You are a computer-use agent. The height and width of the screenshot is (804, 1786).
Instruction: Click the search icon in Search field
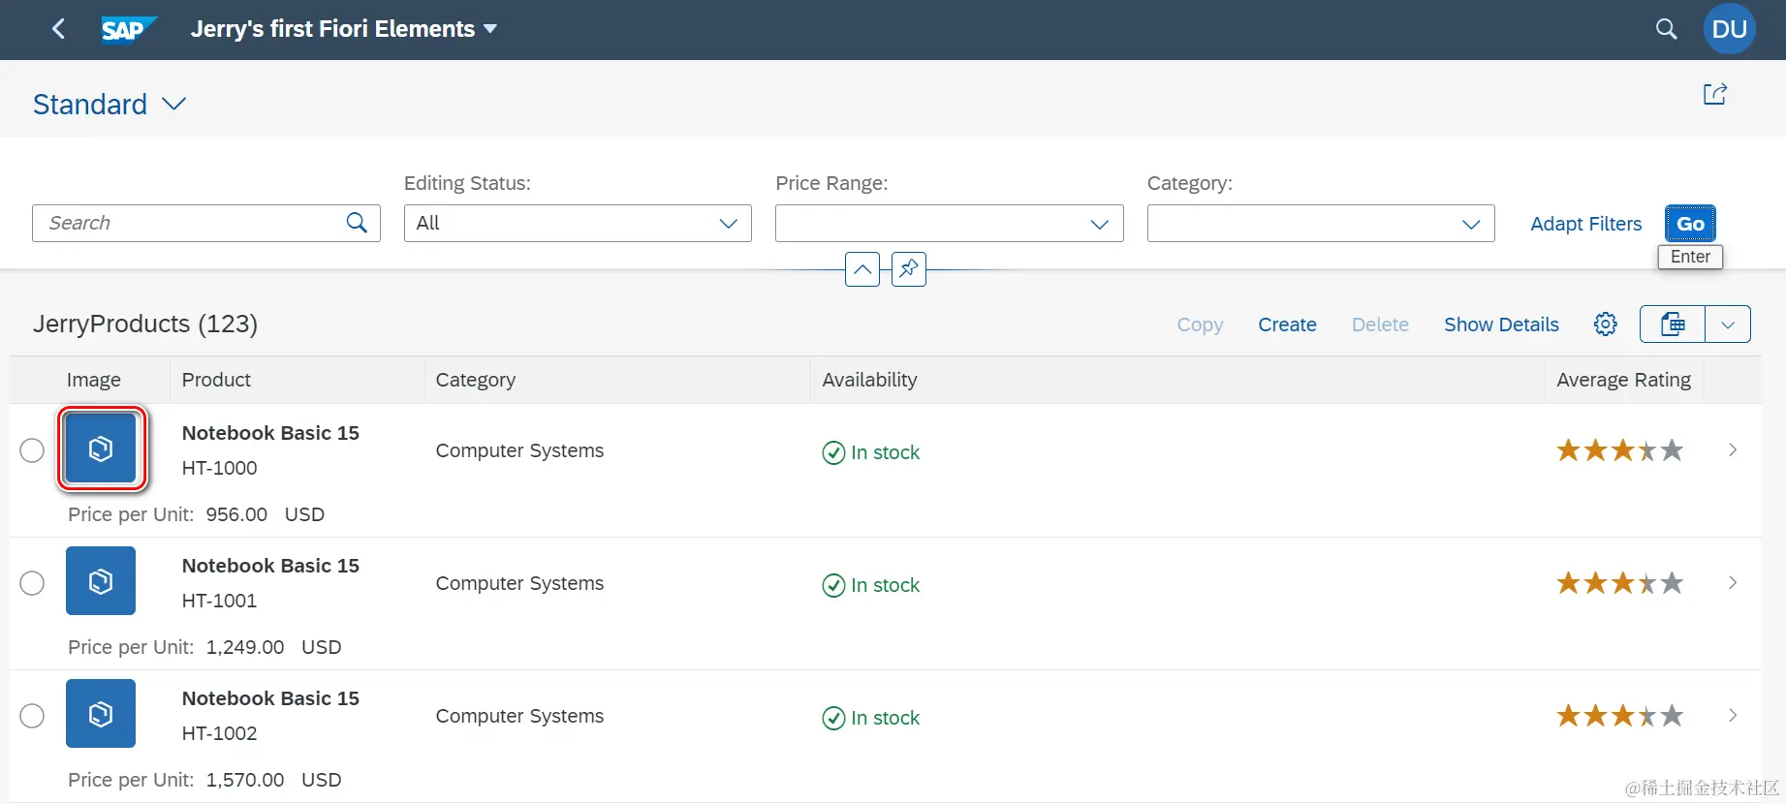[357, 223]
